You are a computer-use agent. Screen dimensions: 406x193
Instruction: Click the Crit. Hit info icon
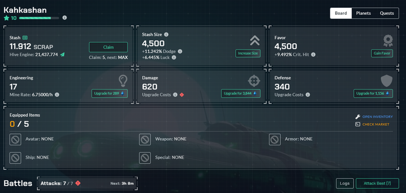coord(313,54)
